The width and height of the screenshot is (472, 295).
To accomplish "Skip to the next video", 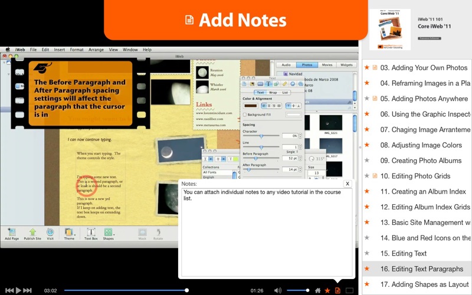I will (x=27, y=290).
